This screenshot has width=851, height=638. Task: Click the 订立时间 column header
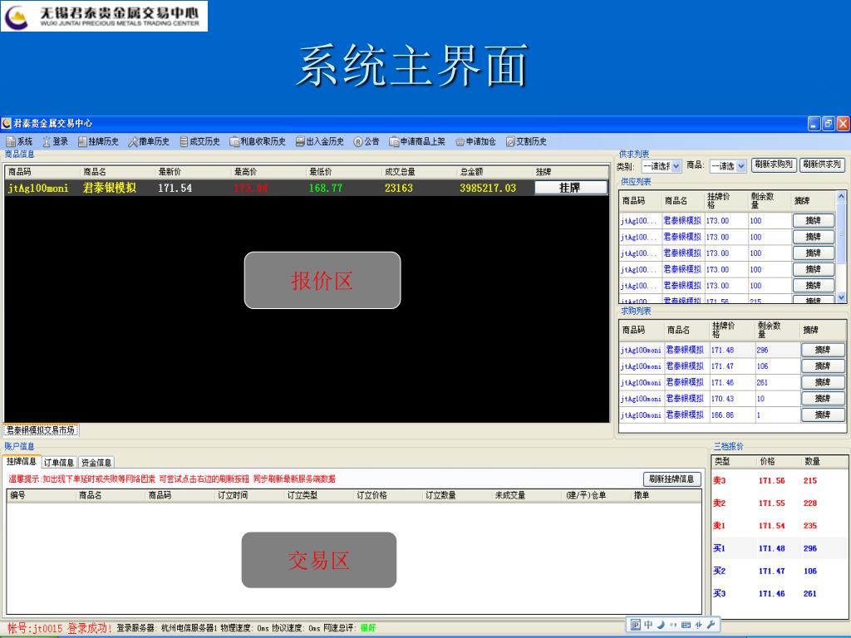(x=249, y=495)
